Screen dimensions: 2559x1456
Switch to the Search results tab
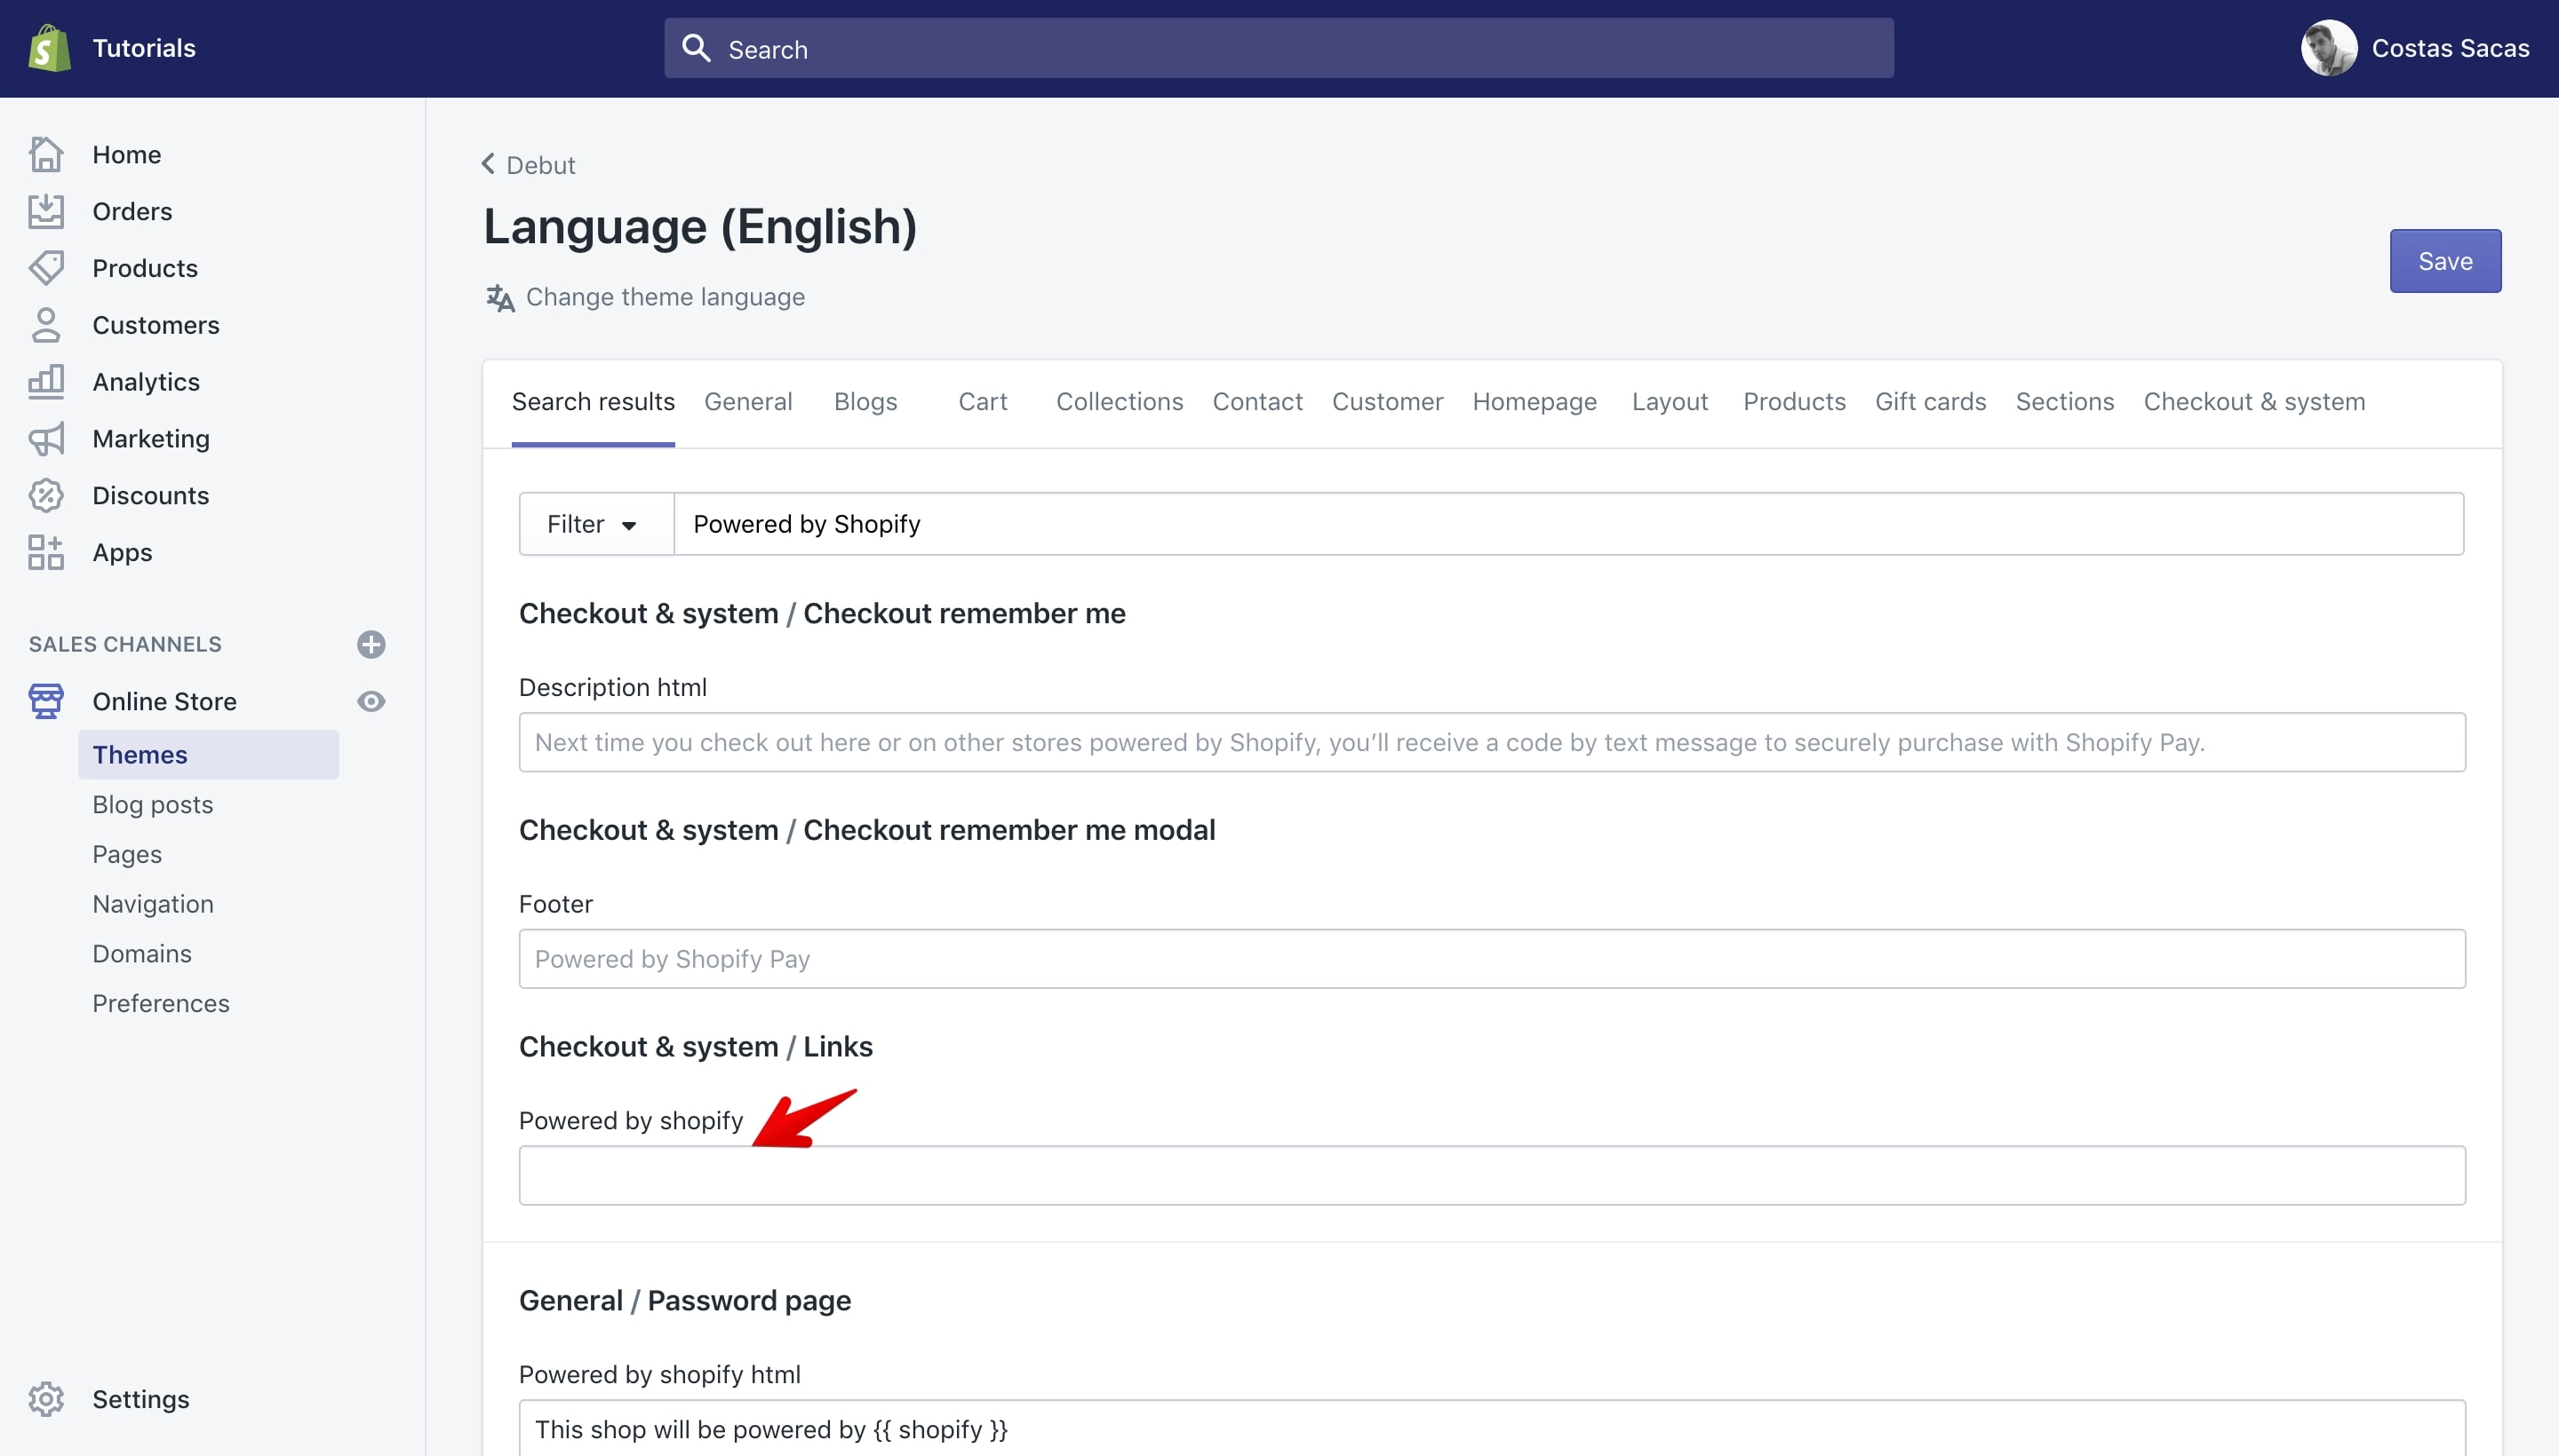(594, 402)
